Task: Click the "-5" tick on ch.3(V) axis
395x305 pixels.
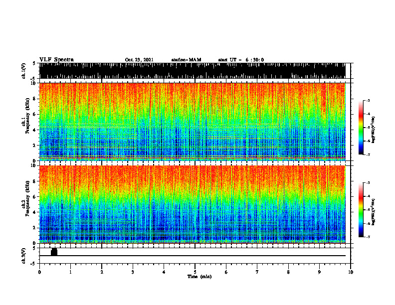Action: (x=33, y=264)
